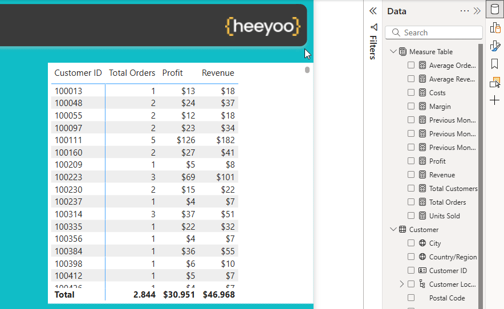Click the total orders value 2.844
This screenshot has width=504, height=309.
click(x=144, y=295)
